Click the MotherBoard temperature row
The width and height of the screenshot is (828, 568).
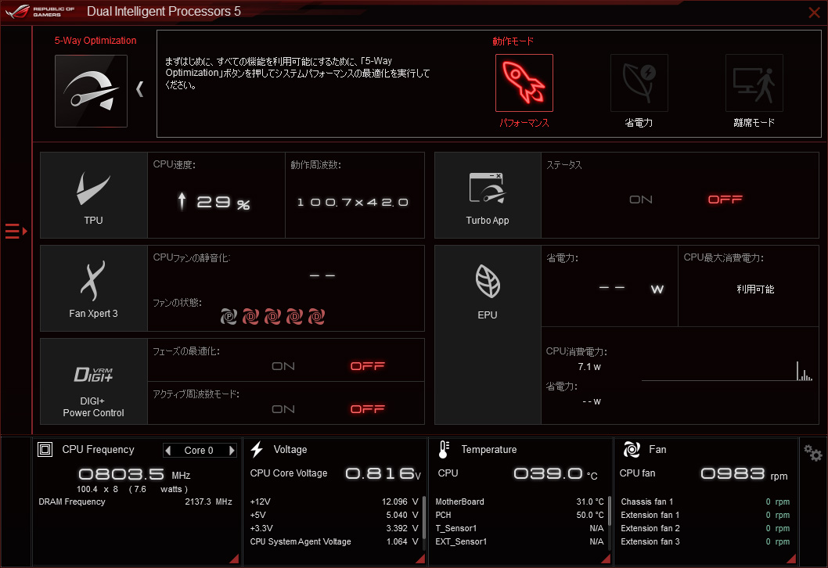520,502
